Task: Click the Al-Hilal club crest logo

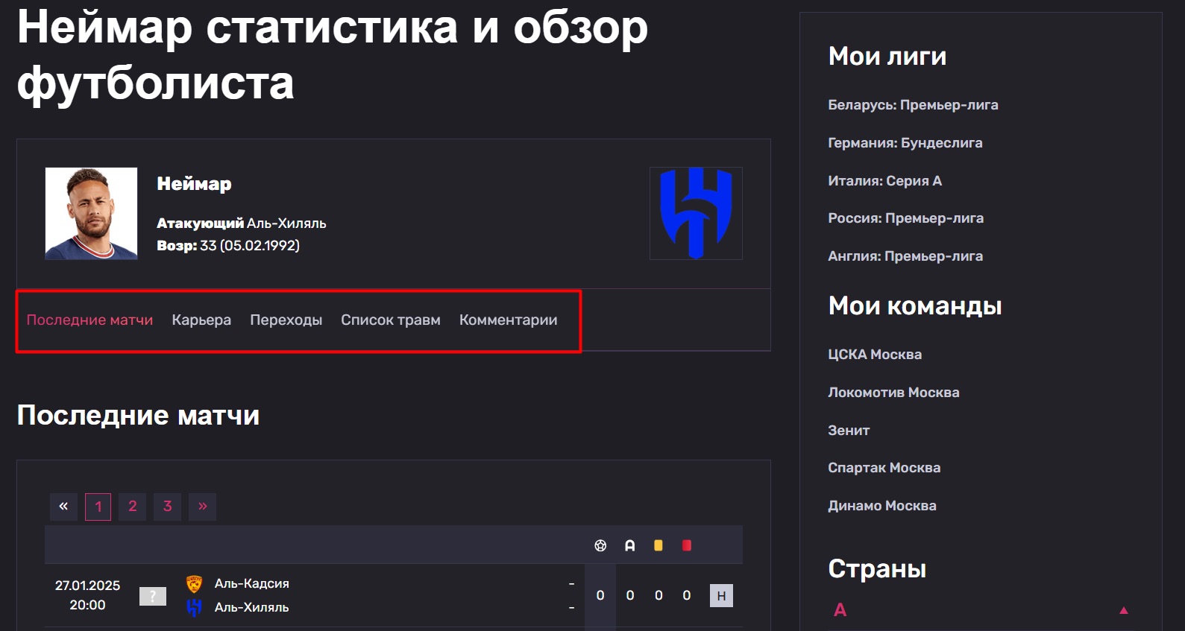Action: tap(696, 213)
